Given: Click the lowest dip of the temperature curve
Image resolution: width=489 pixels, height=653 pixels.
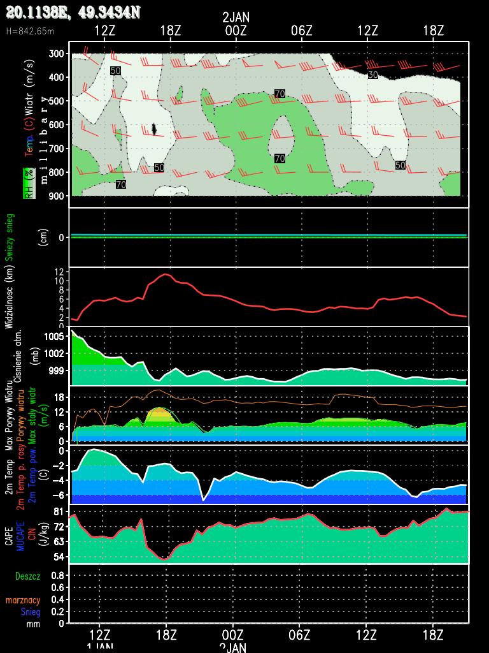Looking at the screenshot, I should 203,500.
